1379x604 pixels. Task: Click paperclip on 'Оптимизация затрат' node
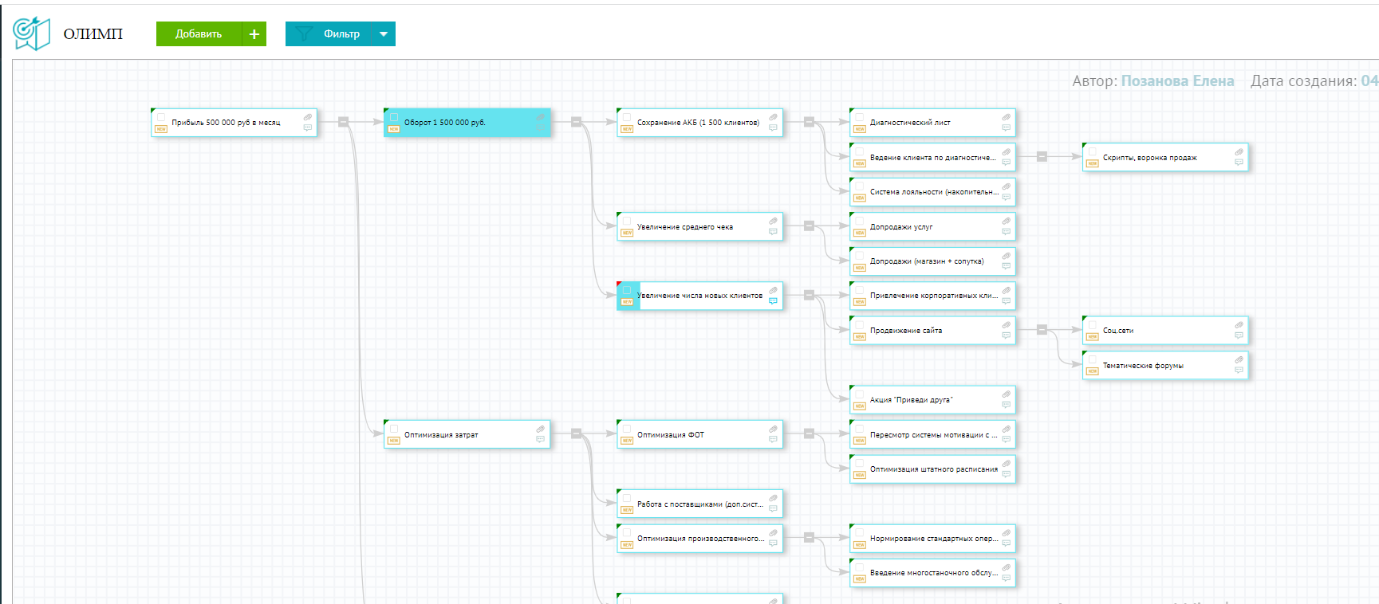click(x=541, y=429)
